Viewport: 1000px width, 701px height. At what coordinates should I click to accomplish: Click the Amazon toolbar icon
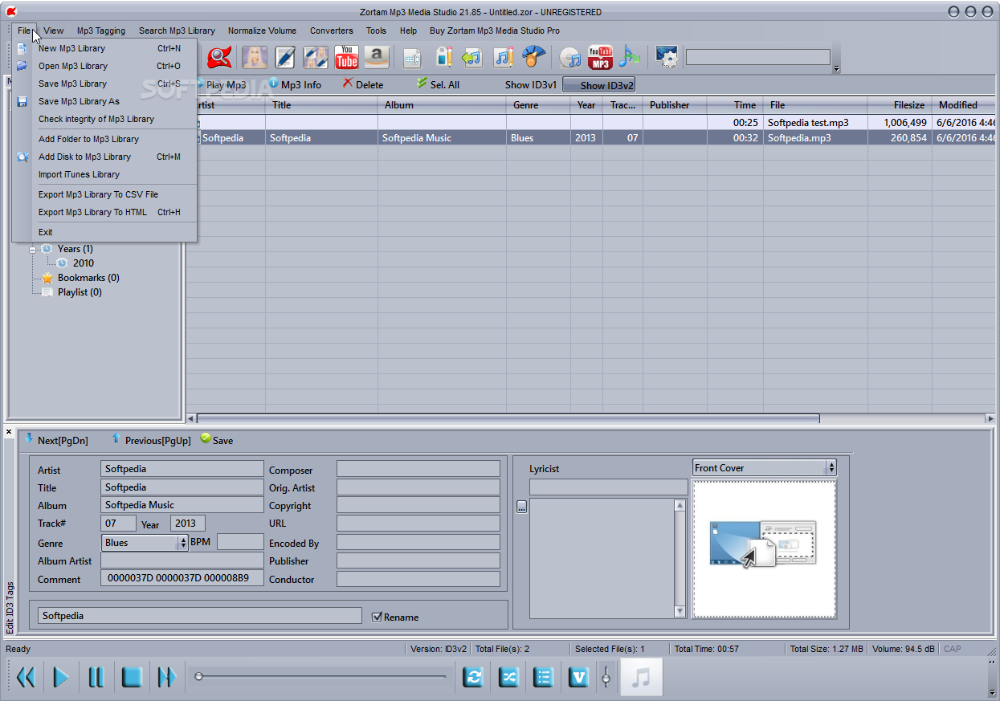[377, 57]
